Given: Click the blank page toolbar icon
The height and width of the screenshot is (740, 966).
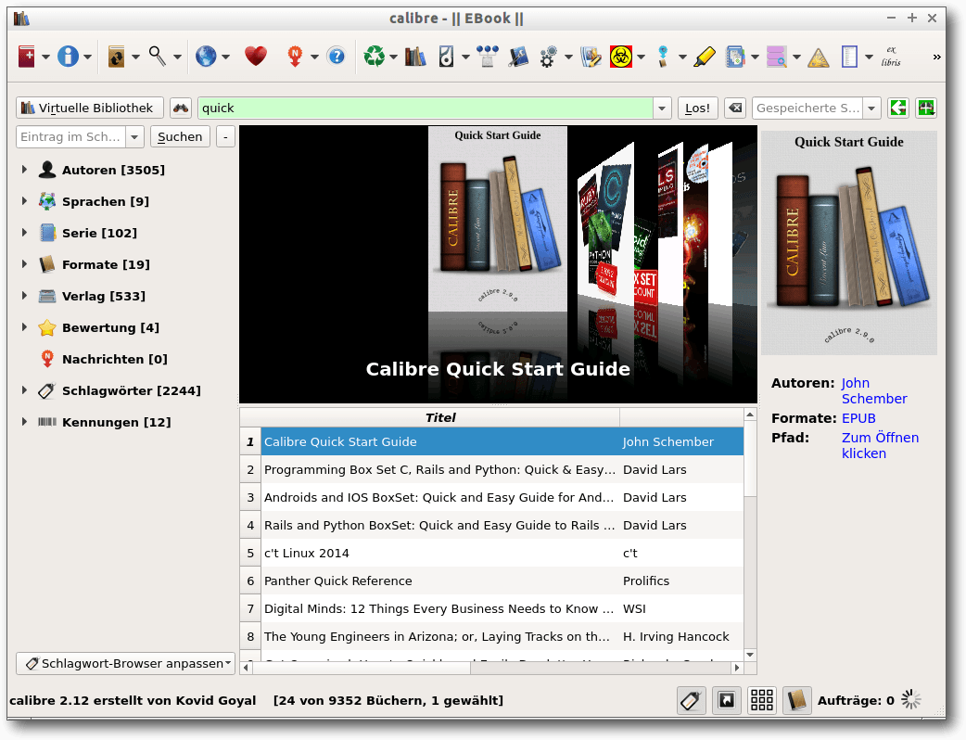Looking at the screenshot, I should pyautogui.click(x=849, y=57).
